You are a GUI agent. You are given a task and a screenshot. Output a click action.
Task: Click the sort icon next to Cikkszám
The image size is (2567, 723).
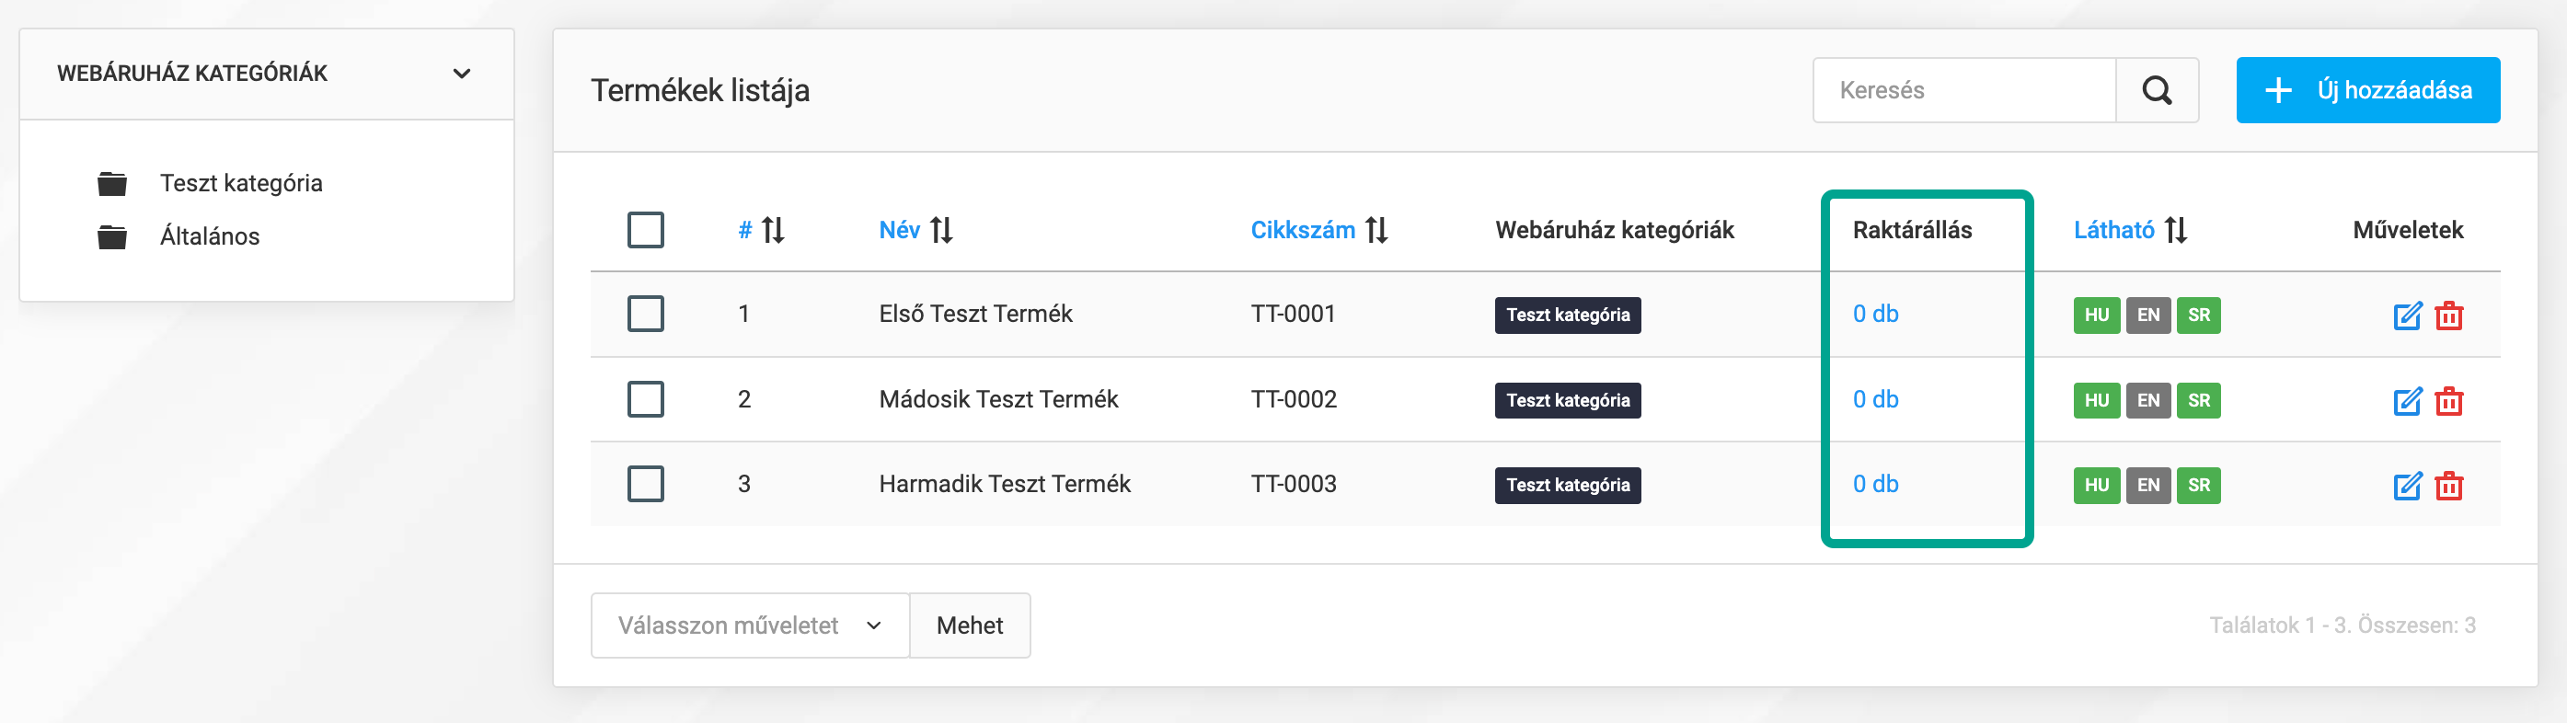click(1378, 229)
